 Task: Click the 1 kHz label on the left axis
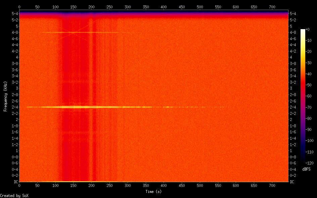(16, 151)
